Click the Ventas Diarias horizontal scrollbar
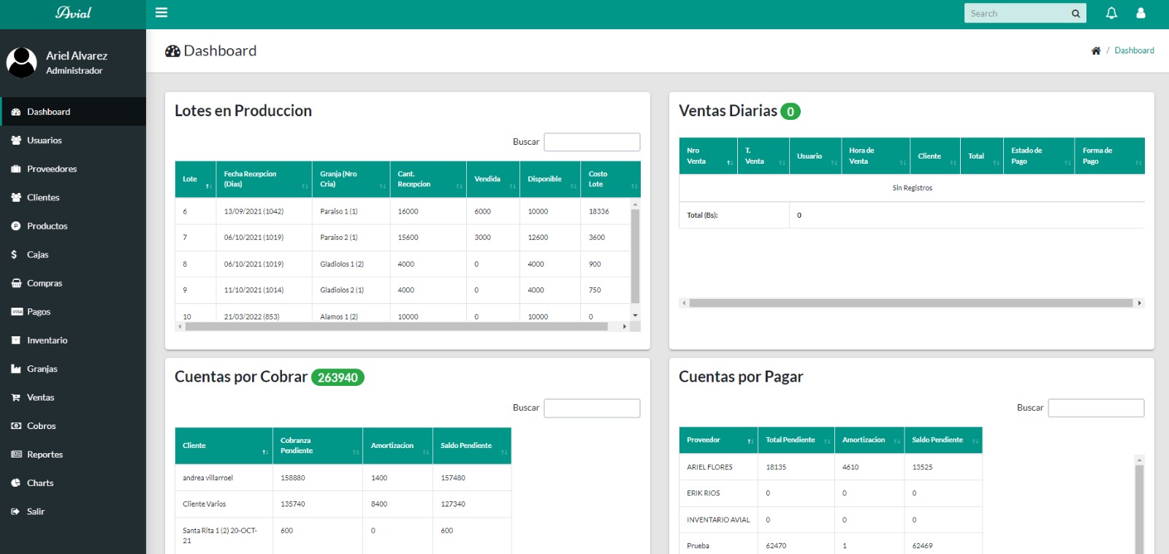This screenshot has width=1169, height=554. click(x=910, y=303)
